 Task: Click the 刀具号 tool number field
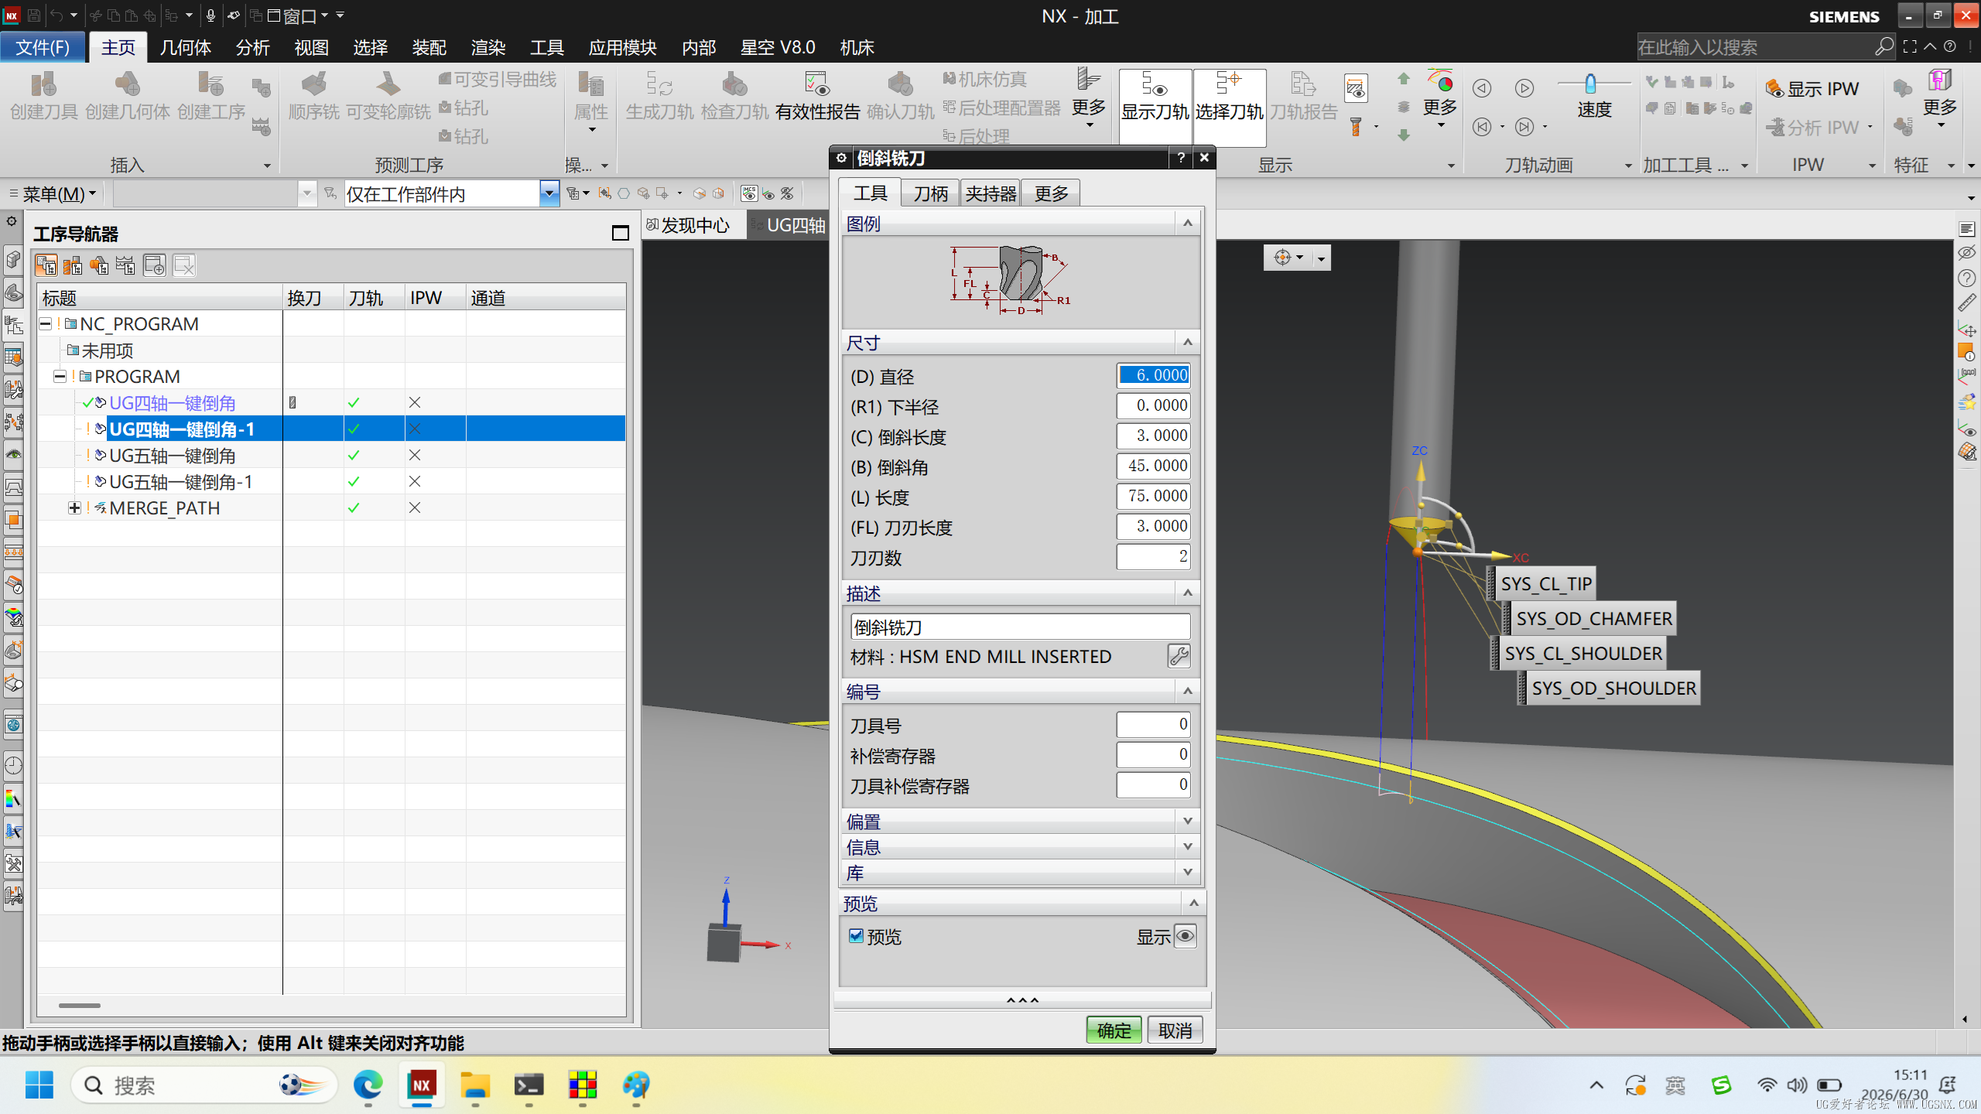click(x=1153, y=724)
